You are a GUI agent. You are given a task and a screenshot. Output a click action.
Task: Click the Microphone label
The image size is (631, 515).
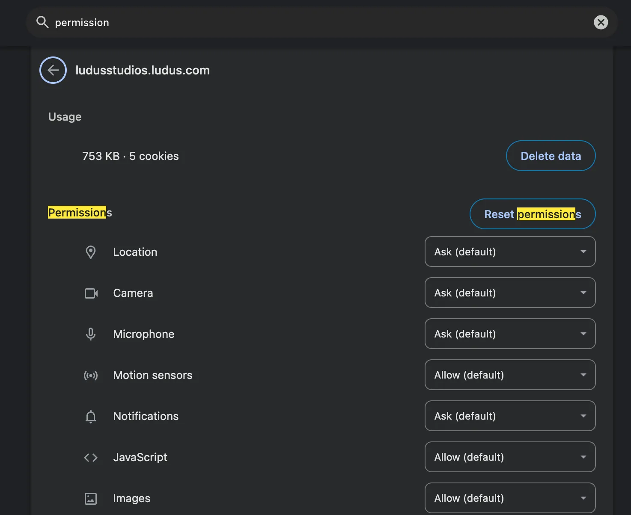pyautogui.click(x=144, y=334)
